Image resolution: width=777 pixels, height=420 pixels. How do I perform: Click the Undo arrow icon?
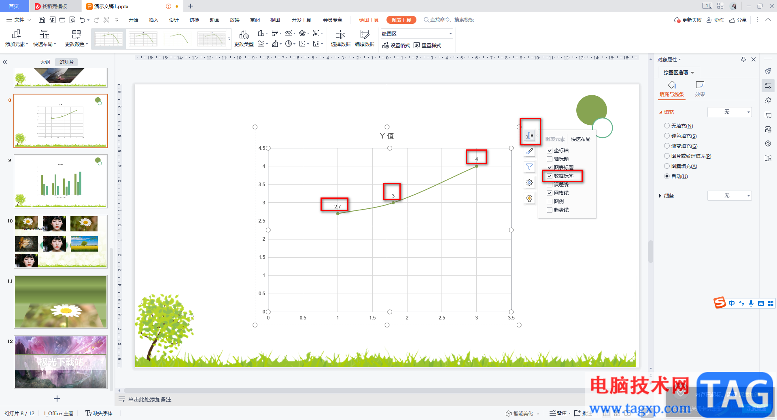(x=83, y=20)
